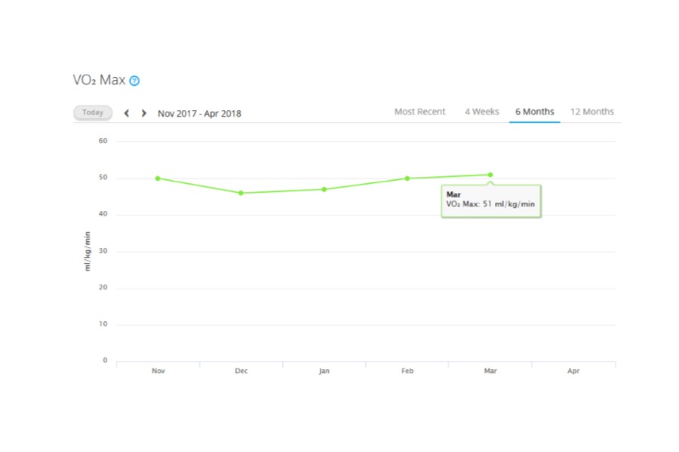679x452 pixels.
Task: Click the VO₂ Max heading text
Action: 98,81
